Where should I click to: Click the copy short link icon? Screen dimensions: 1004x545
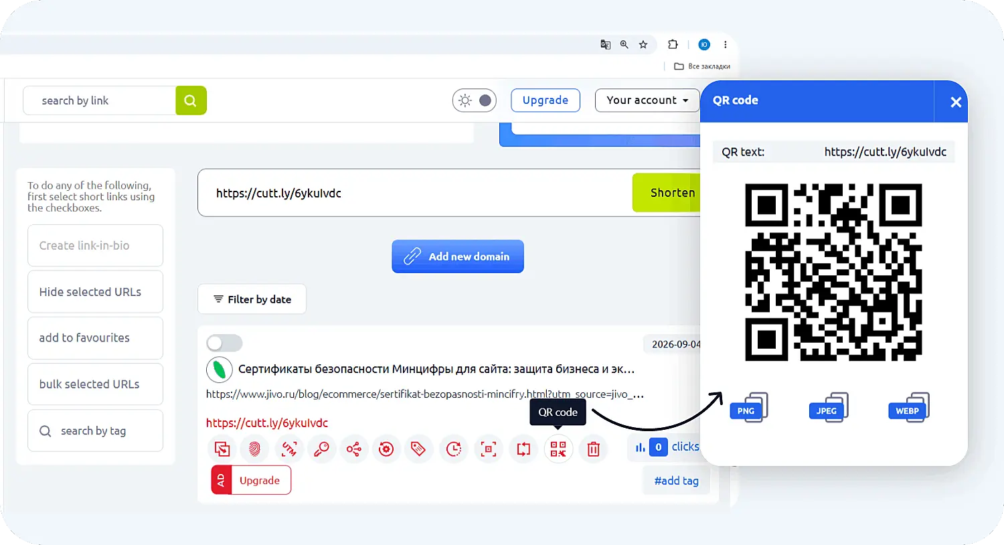pos(222,449)
